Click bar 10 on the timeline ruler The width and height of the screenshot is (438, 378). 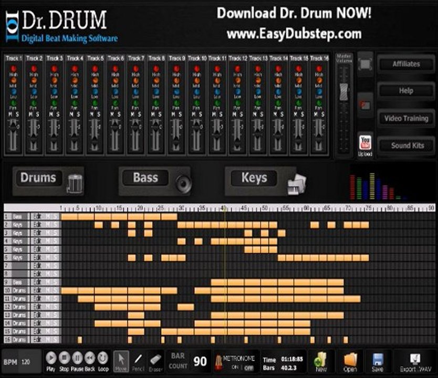tap(99, 208)
